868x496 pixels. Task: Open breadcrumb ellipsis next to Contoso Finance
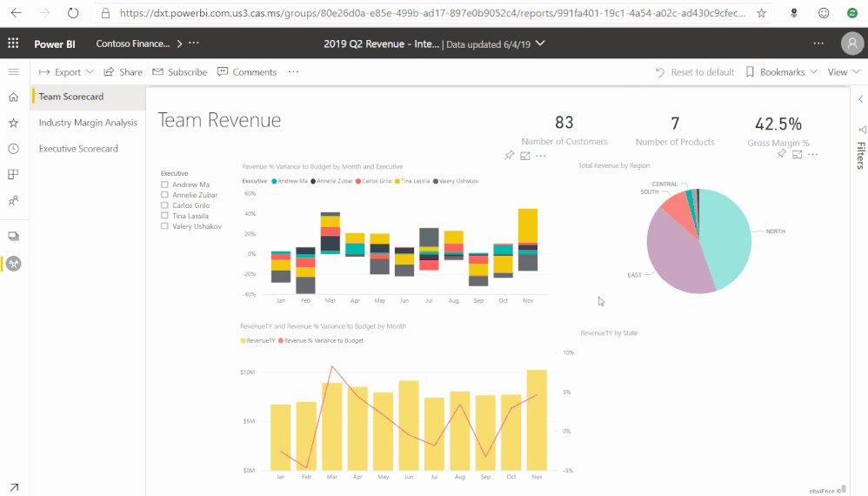point(194,43)
